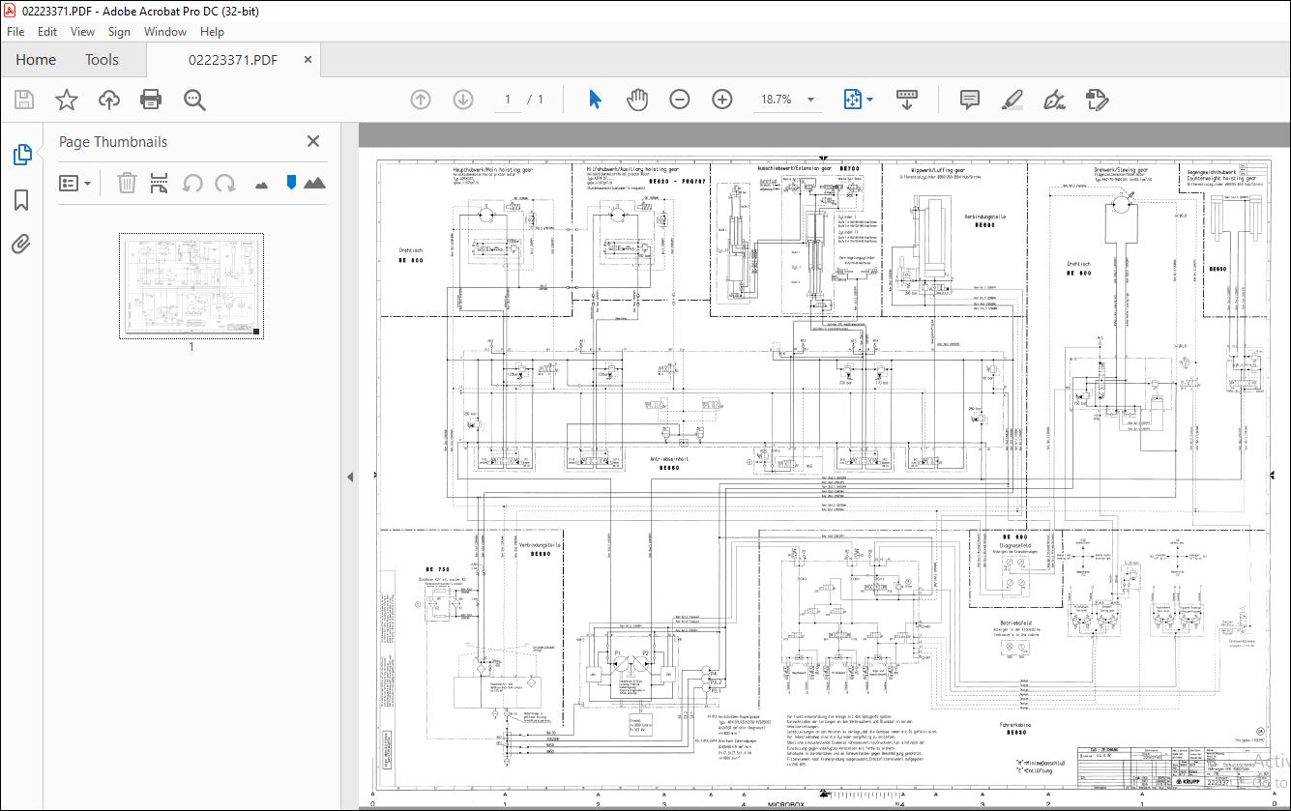Rotate page clockwise in thumbnails
The height and width of the screenshot is (811, 1291).
click(225, 183)
